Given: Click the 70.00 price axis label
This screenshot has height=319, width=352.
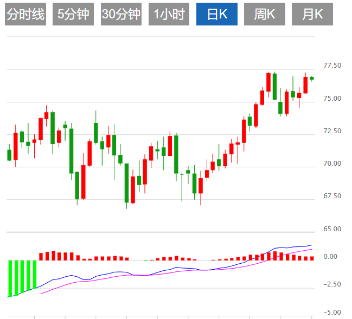Looking at the screenshot, I should point(332,164).
